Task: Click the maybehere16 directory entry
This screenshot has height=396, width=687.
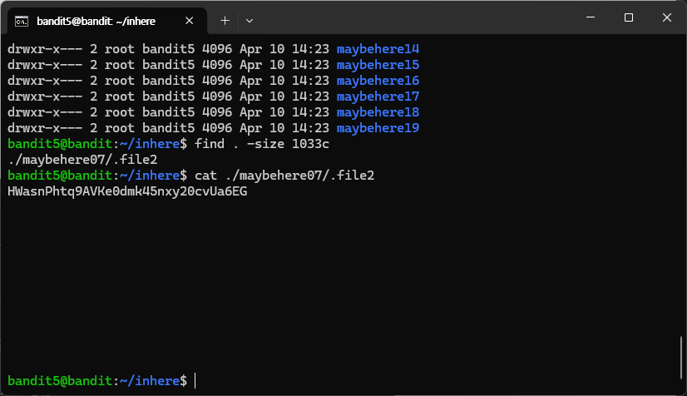Action: pos(378,81)
